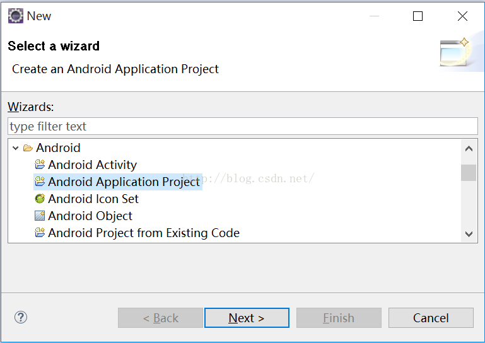
Task: Maximize the New wizard dialog
Action: click(x=418, y=16)
